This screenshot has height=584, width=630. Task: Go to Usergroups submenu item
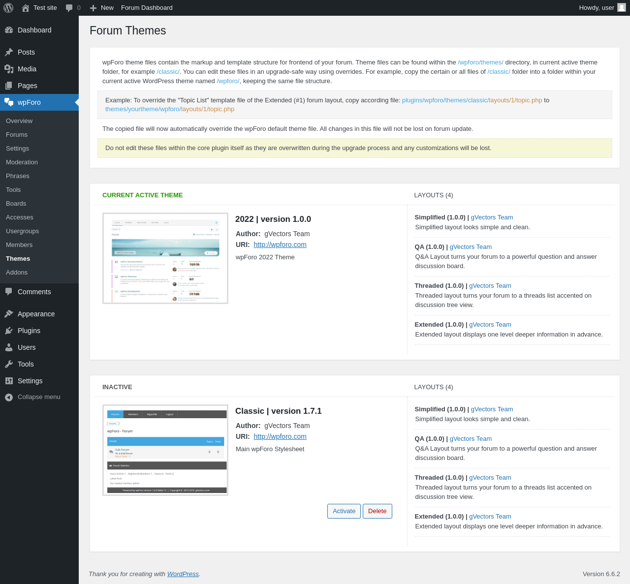click(x=22, y=231)
